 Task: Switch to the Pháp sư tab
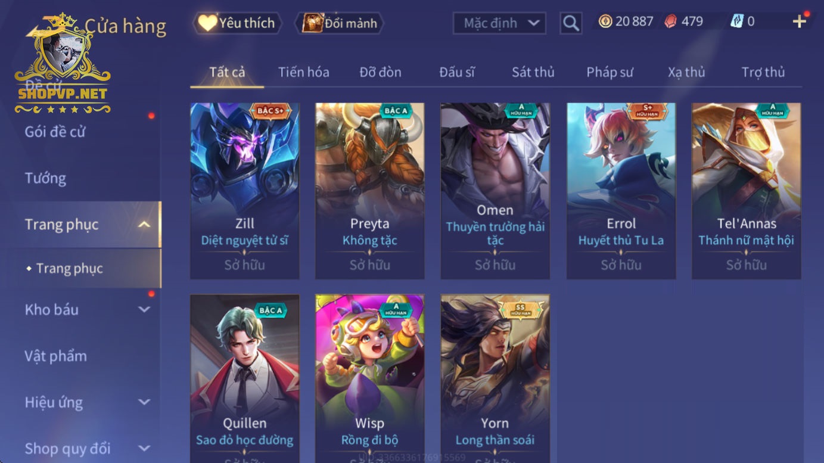click(x=610, y=72)
